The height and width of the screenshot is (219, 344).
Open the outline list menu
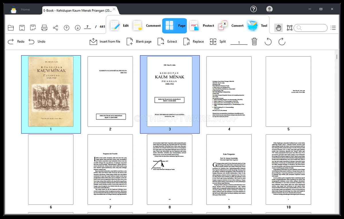pyautogui.click(x=333, y=28)
